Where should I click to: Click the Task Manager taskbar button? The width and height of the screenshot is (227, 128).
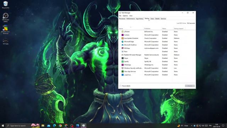[x=84, y=126]
